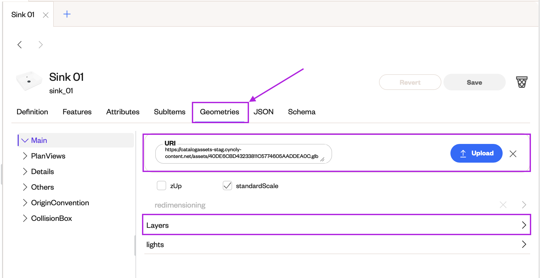Open a new tab with plus icon
The width and height of the screenshot is (540, 278).
[67, 14]
